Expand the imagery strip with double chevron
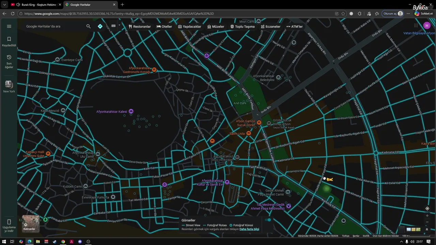This screenshot has width=436, height=245. point(427,229)
